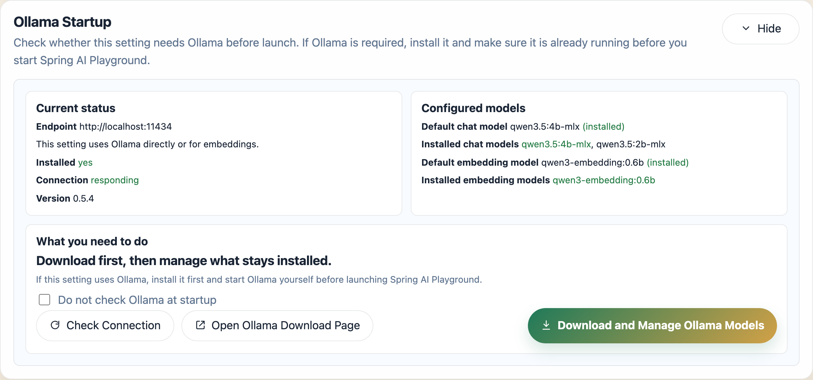Click the 'Check whether this setting needs Ollama' description
The width and height of the screenshot is (813, 380).
click(350, 51)
